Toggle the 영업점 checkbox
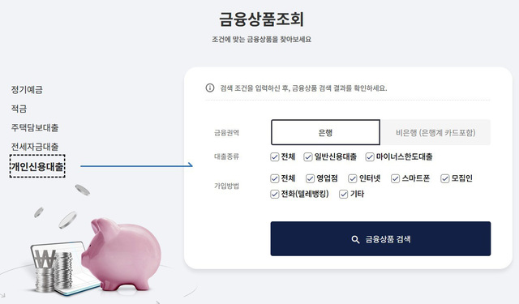The image size is (519, 304). tap(310, 178)
